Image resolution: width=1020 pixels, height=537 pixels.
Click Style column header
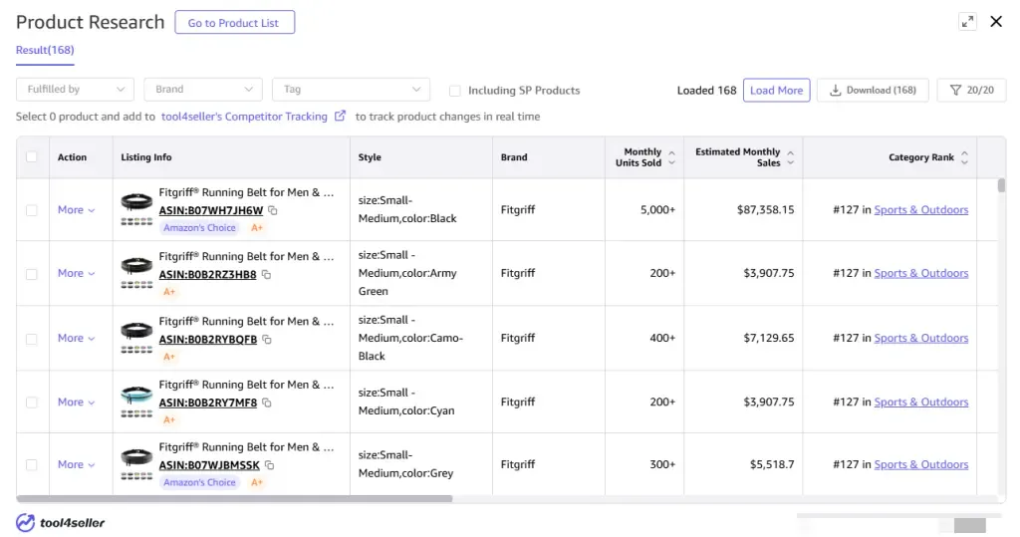click(x=370, y=156)
